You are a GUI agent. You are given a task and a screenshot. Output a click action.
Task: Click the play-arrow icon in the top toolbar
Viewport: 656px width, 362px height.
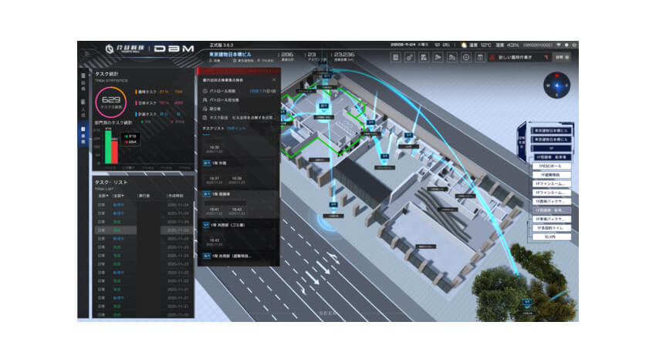click(x=438, y=58)
